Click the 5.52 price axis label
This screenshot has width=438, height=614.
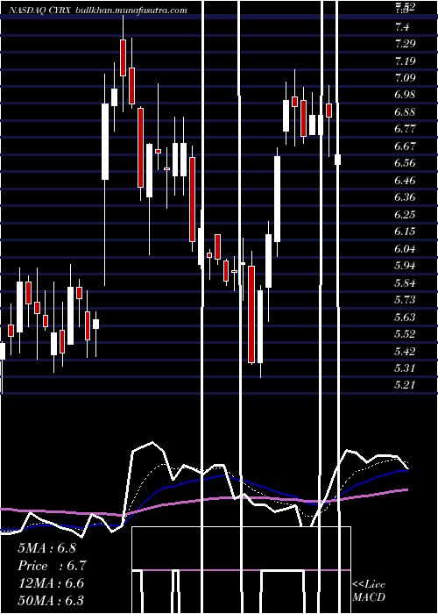click(405, 333)
